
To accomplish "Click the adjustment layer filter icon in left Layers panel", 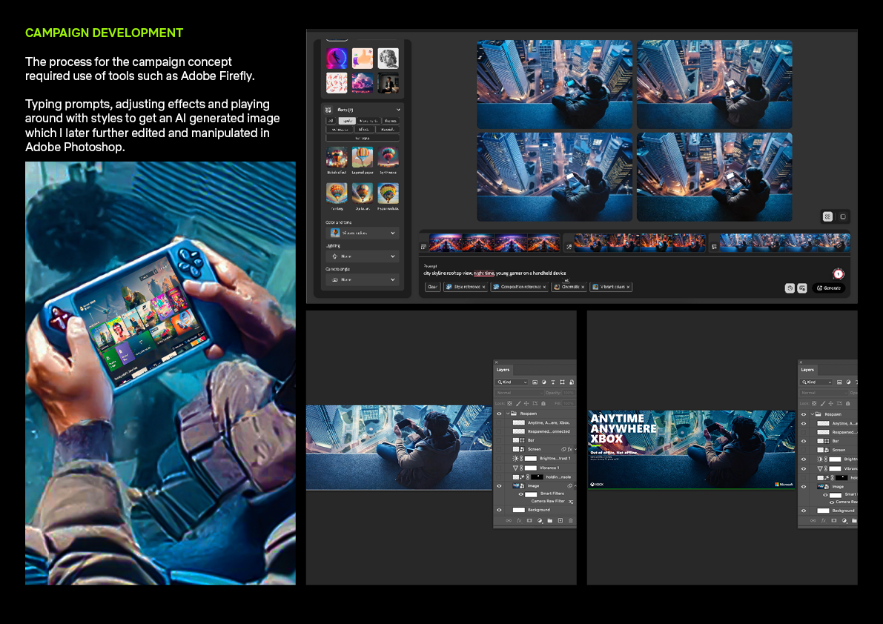I will point(544,382).
